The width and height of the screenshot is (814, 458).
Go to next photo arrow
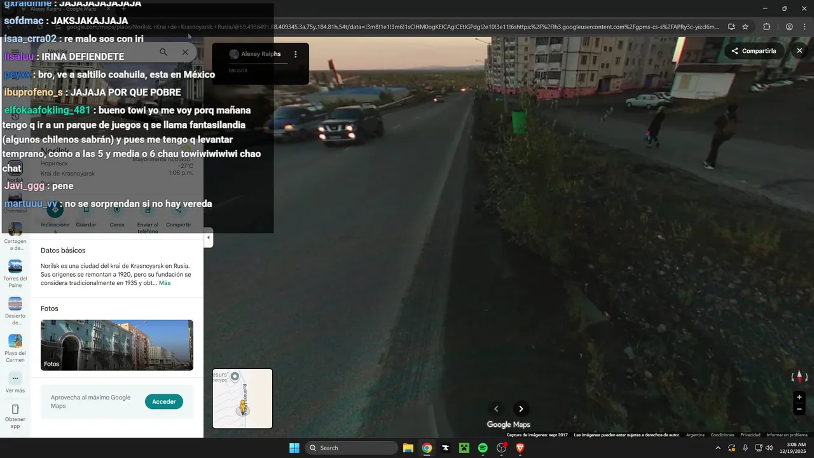(x=521, y=409)
